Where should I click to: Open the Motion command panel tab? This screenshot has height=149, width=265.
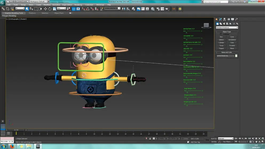(229, 19)
